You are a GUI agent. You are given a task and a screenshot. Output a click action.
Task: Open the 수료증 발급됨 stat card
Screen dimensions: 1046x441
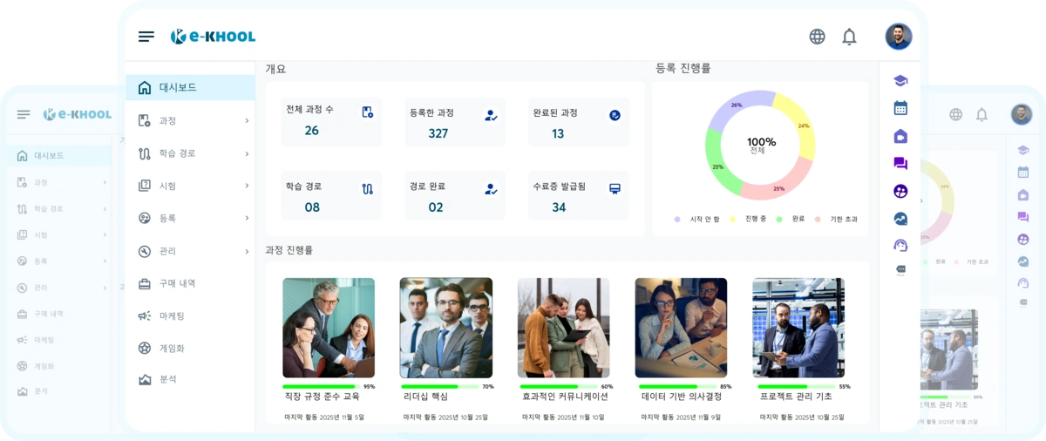(578, 196)
